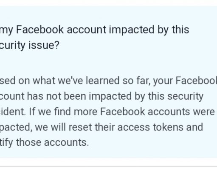Click the word "security" in the paragraph

(185, 96)
